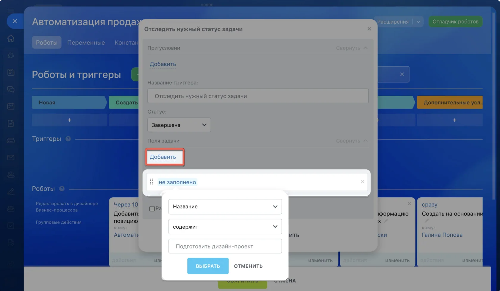Click Добавить link under Поля задачи

163,157
